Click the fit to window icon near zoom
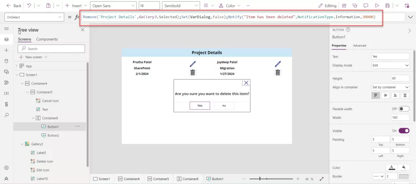The width and height of the screenshot is (416, 184). (321, 179)
